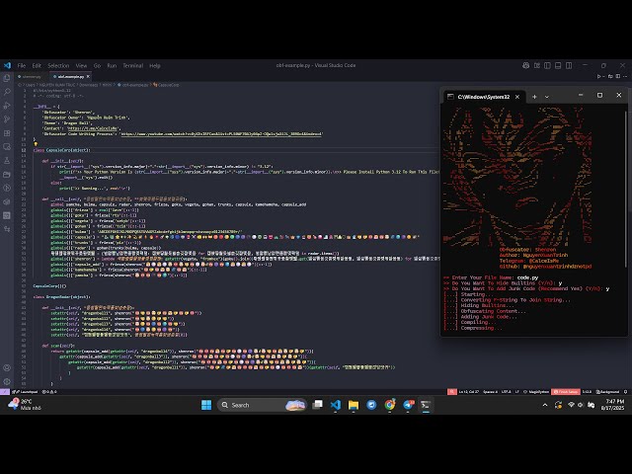
Task: Click UTF-8 encoding in status bar
Action: coord(507,391)
